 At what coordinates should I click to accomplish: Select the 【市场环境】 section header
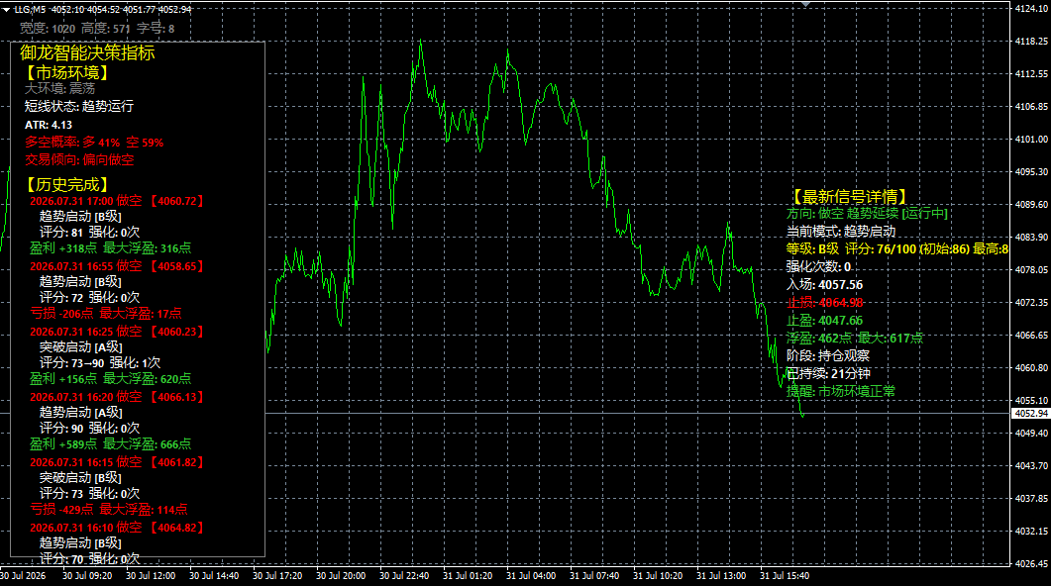[65, 72]
